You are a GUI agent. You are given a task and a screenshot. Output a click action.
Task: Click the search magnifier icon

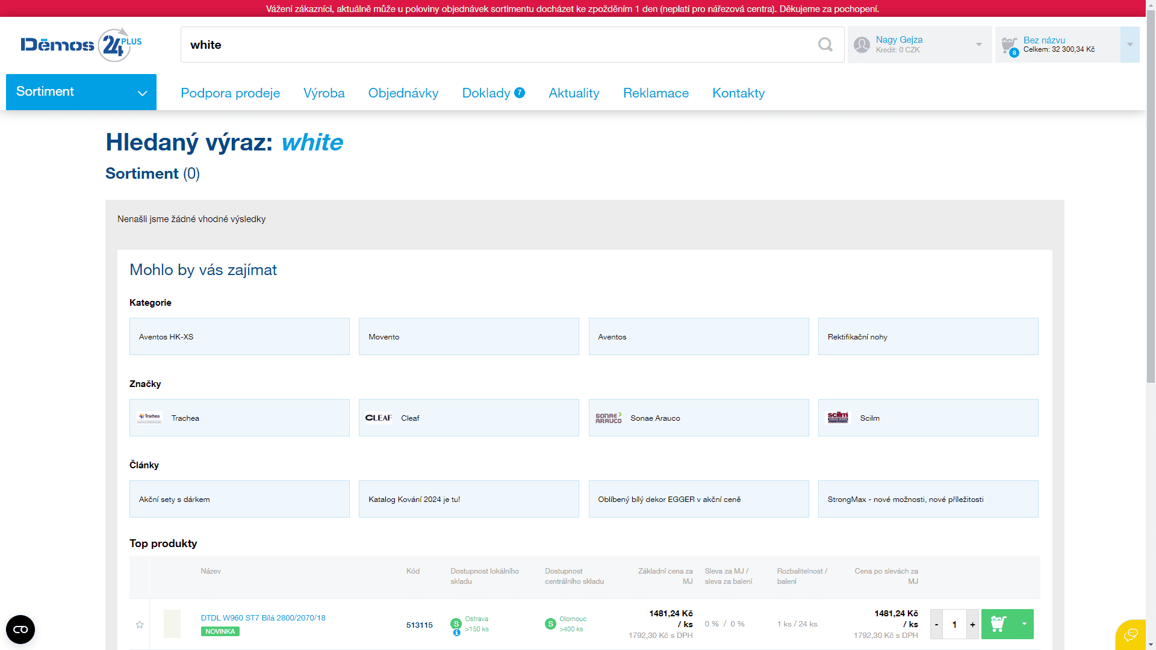pos(825,45)
